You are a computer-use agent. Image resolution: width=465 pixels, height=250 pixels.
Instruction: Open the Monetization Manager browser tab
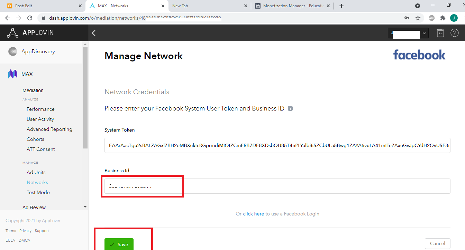pyautogui.click(x=292, y=6)
